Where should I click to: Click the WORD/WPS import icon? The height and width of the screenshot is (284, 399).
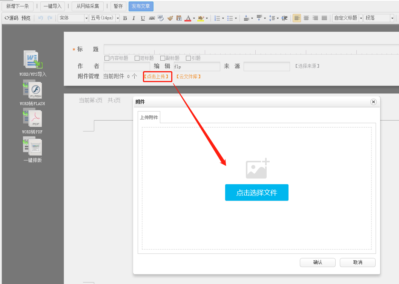click(x=33, y=61)
